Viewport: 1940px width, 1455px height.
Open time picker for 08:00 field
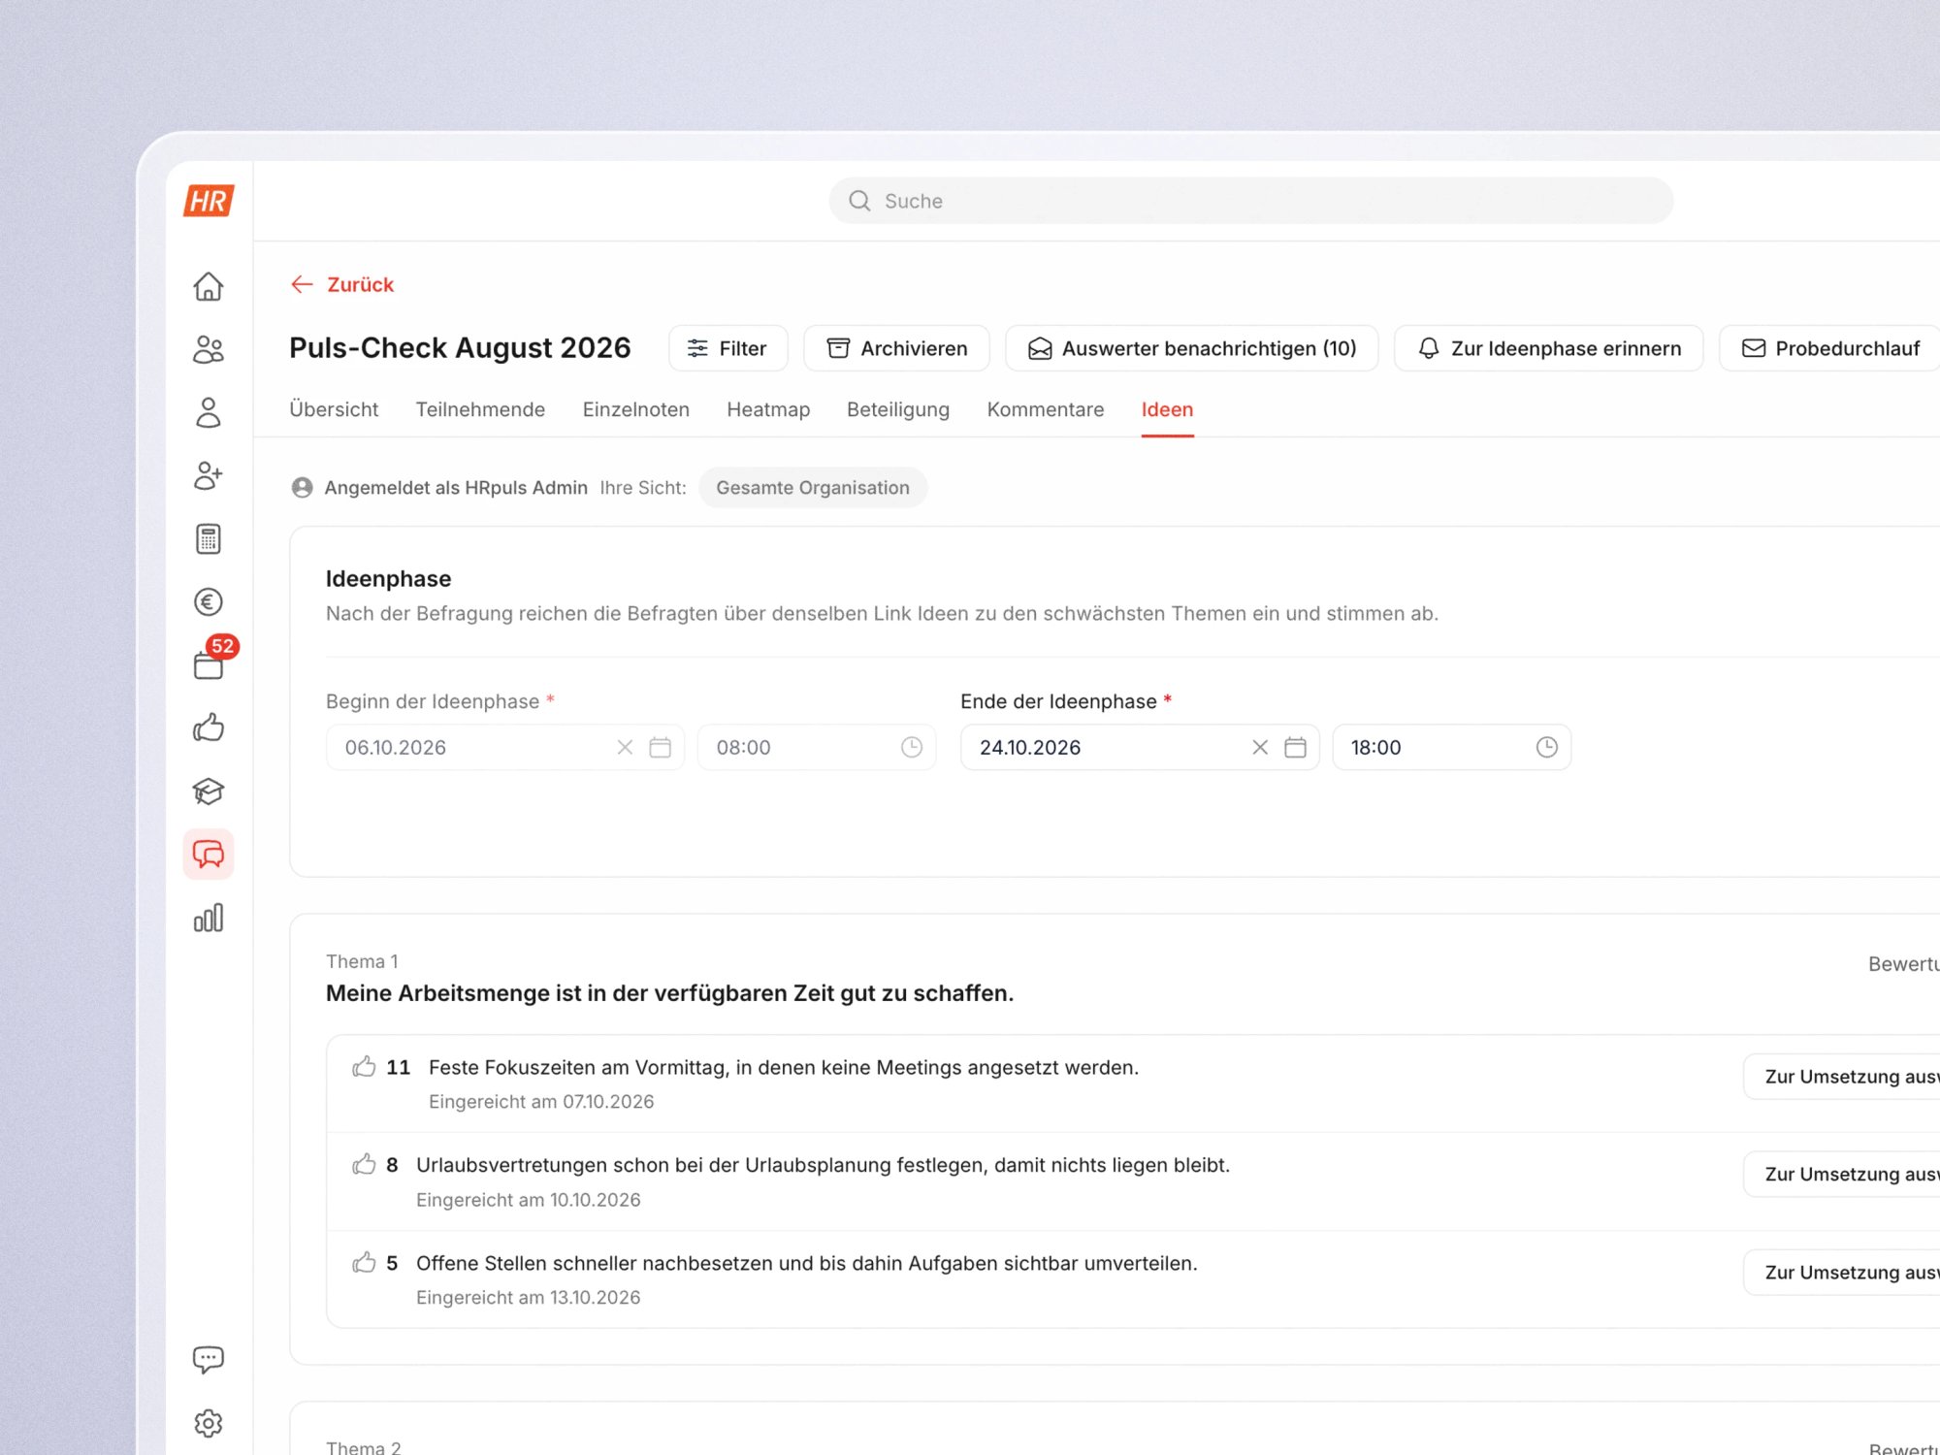(x=911, y=747)
